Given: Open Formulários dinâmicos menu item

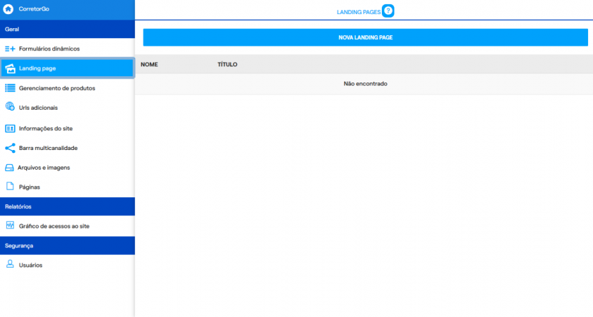Looking at the screenshot, I should (68, 49).
